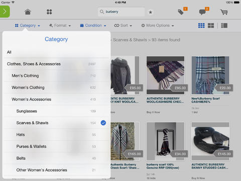Switch to small grid view icon

pos(201,26)
